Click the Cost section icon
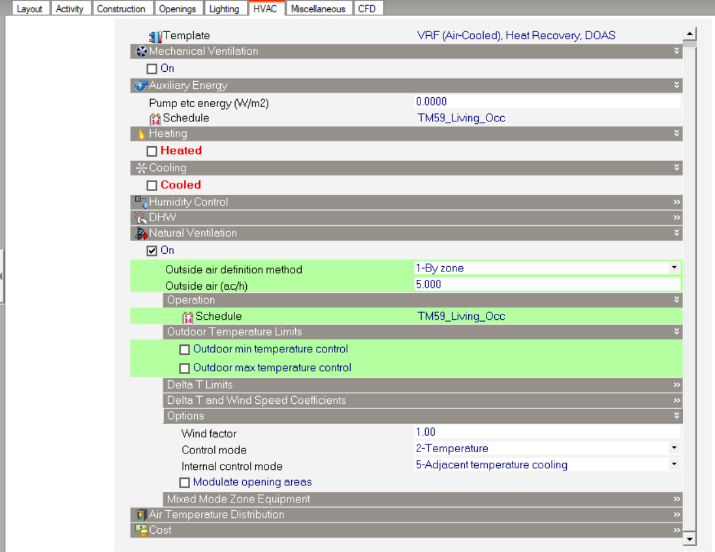This screenshot has height=552, width=715. tap(141, 530)
